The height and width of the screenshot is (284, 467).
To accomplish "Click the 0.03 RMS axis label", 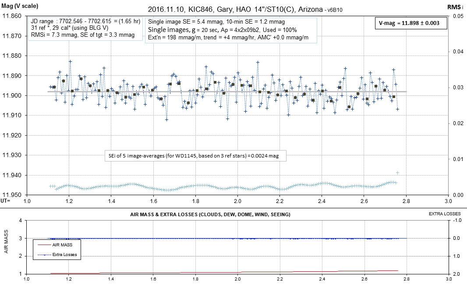I will tap(458, 88).
